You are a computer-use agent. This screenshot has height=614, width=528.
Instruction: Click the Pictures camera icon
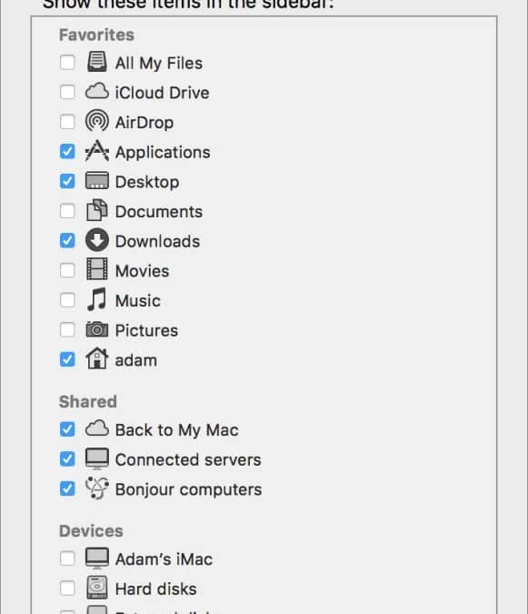coord(96,329)
